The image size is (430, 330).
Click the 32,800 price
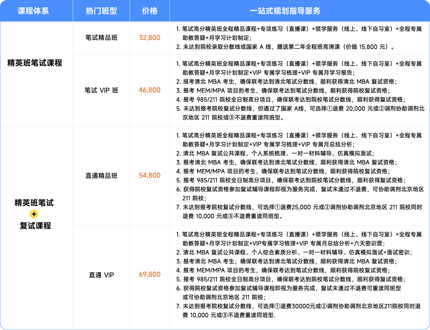click(x=149, y=38)
